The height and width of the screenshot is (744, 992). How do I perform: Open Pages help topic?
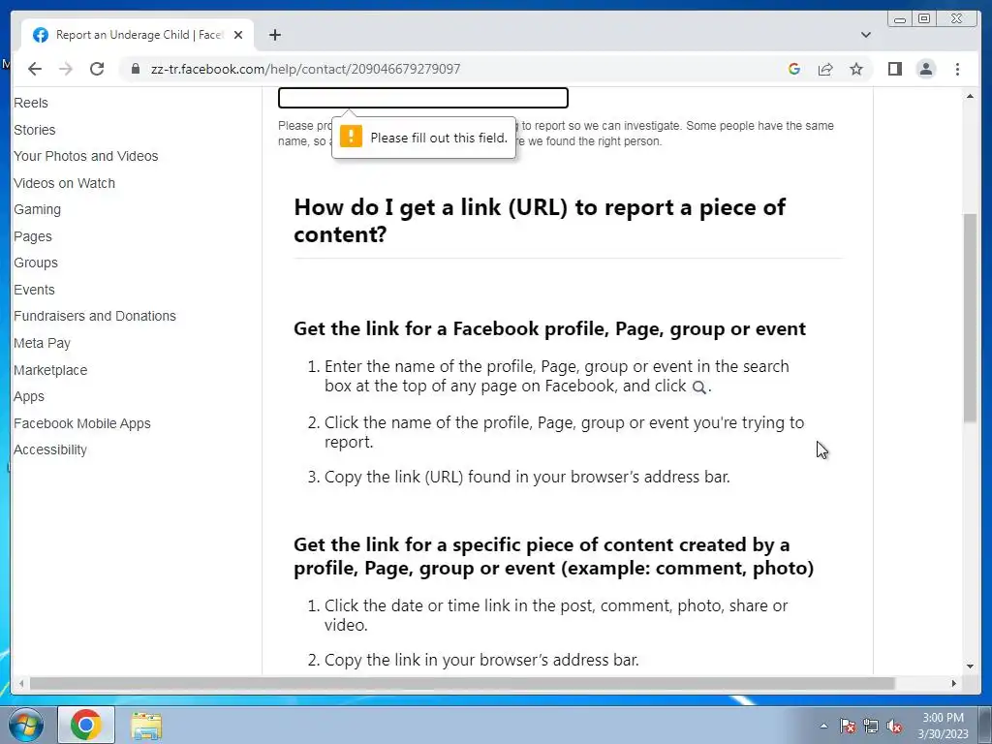33,236
